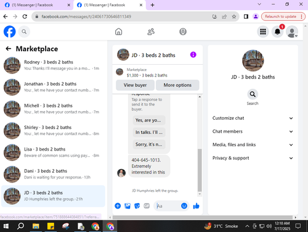Choose a GIF from the composer
Screen dimensions: 308x232
click(x=147, y=205)
